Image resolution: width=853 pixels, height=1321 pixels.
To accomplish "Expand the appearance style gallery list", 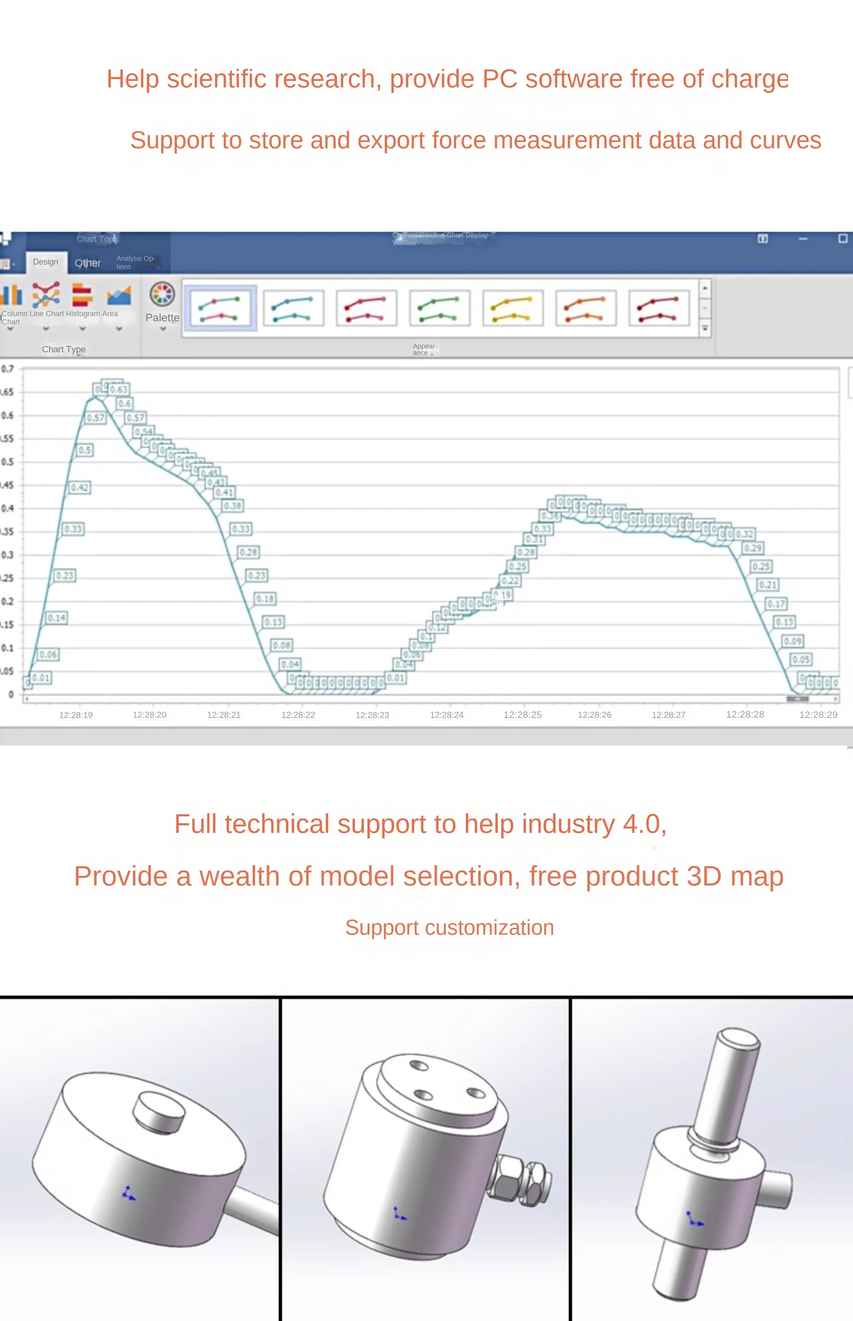I will pos(705,329).
